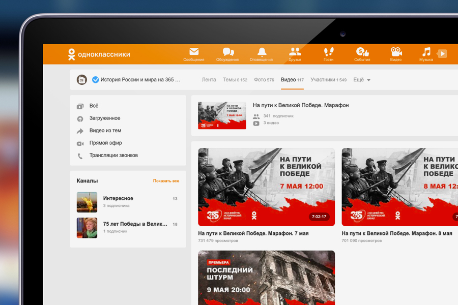This screenshot has height=305, width=458.
Task: Open the Odnoklassniki home logo
Action: click(x=99, y=54)
